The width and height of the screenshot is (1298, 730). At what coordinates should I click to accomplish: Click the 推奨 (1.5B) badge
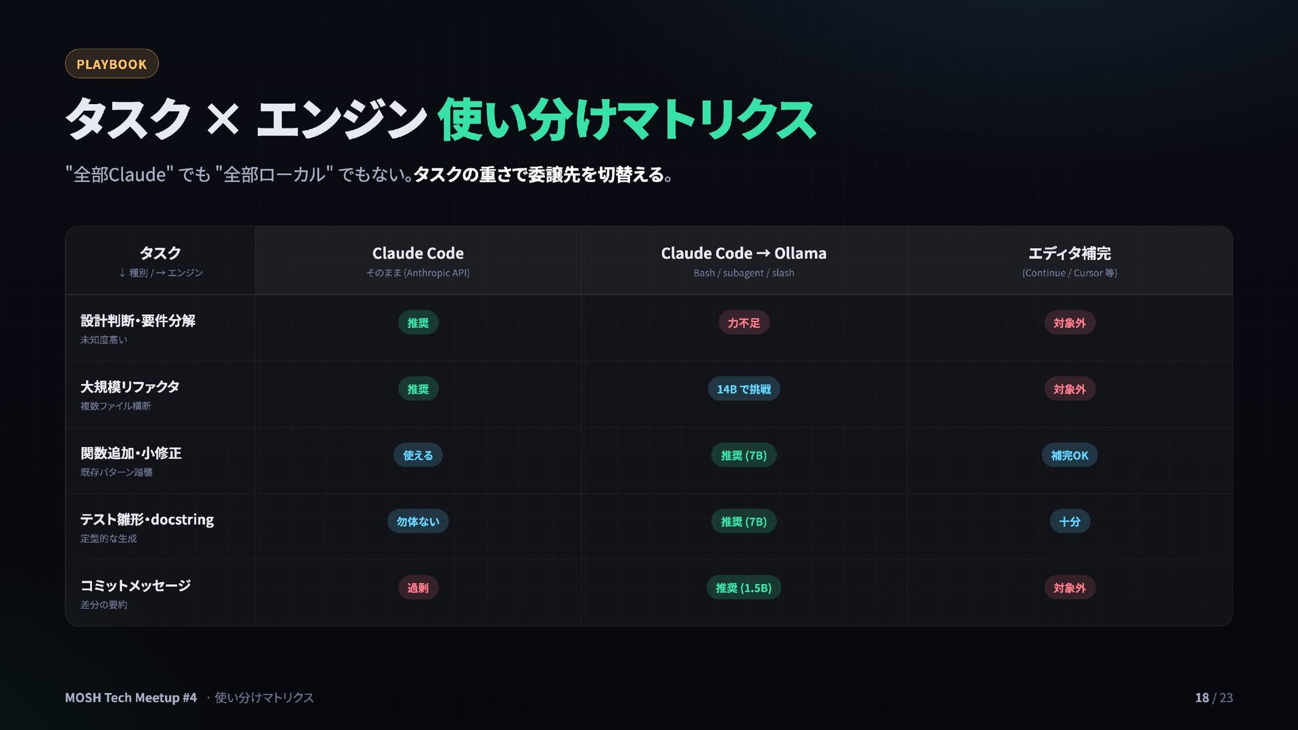coord(744,587)
